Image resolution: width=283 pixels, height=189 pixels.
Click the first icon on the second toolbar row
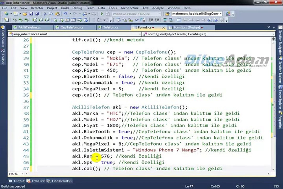[7, 20]
